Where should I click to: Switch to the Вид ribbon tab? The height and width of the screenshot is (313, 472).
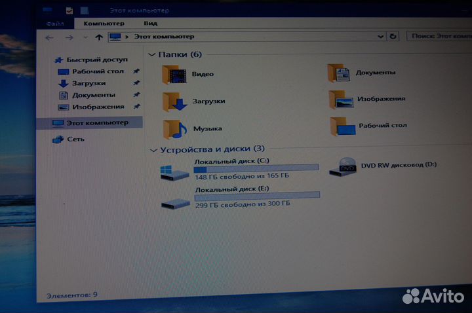150,23
